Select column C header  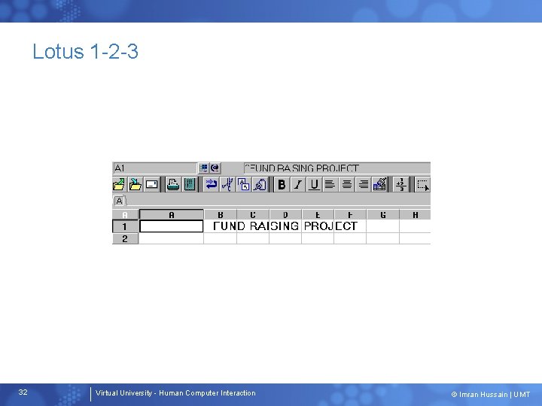point(253,215)
